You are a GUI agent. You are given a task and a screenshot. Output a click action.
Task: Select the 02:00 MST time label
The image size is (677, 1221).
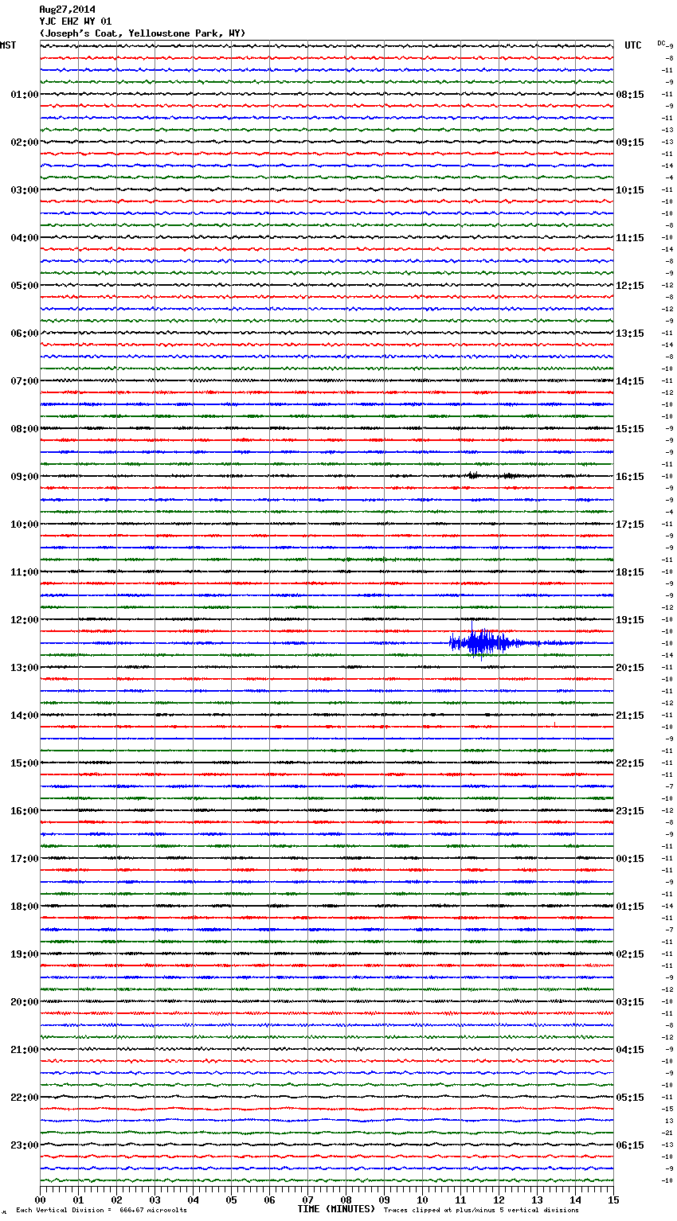(25, 142)
